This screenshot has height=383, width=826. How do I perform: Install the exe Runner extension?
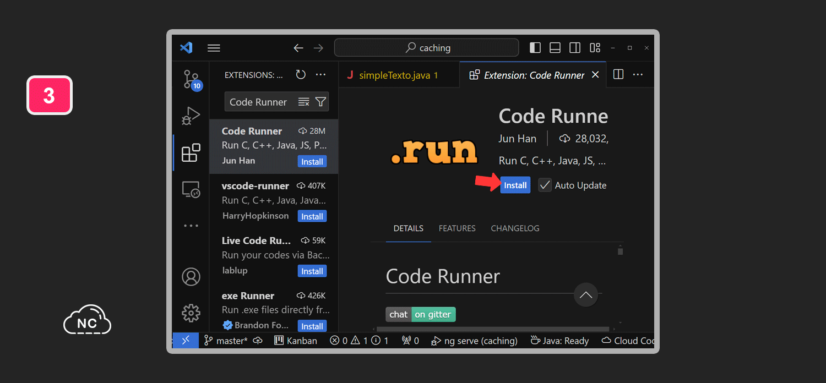pyautogui.click(x=312, y=326)
